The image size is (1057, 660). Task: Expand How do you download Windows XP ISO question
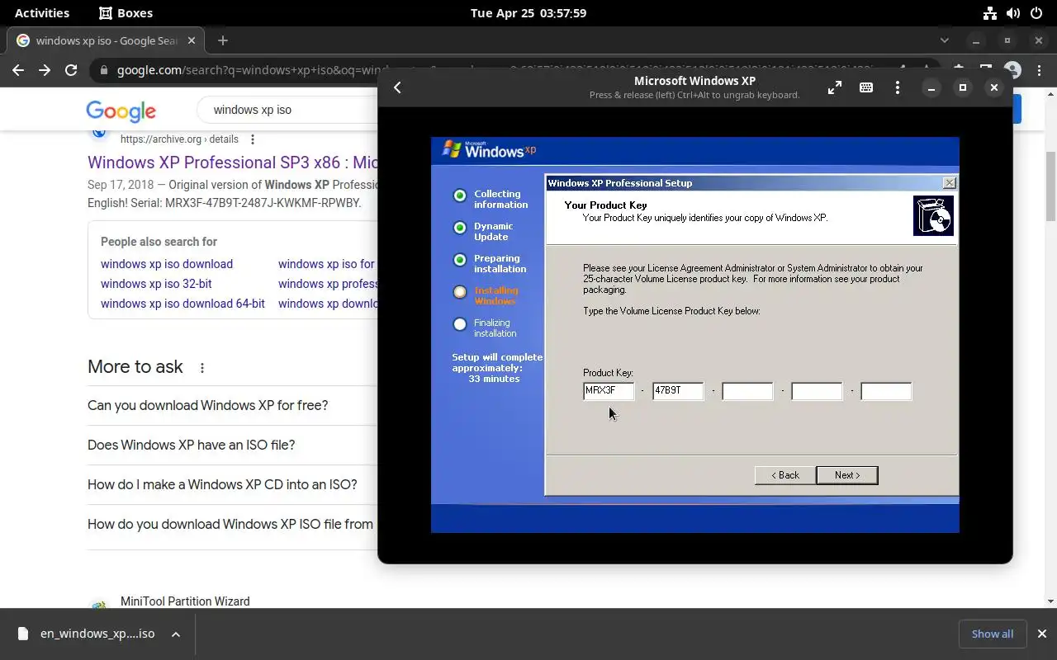click(232, 524)
